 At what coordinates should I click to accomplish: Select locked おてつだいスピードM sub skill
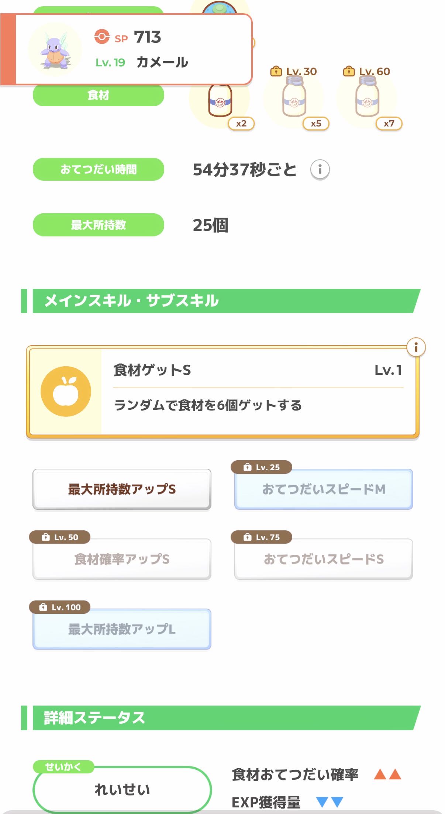(x=324, y=489)
